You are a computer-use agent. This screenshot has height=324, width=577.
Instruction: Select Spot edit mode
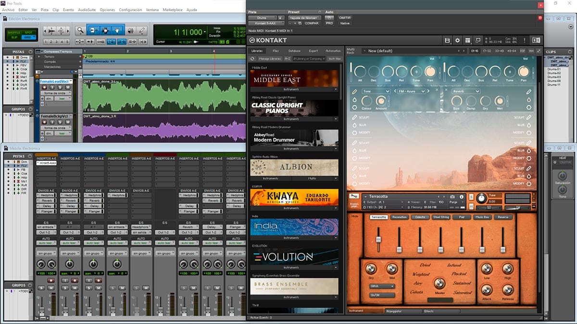coord(29,32)
